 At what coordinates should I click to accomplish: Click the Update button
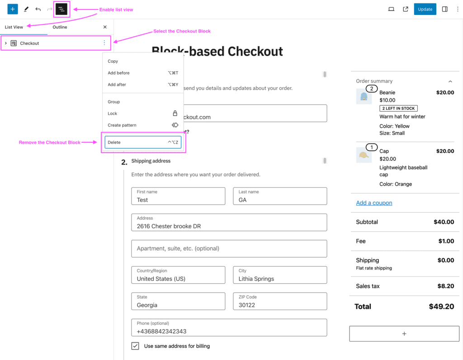click(x=425, y=9)
